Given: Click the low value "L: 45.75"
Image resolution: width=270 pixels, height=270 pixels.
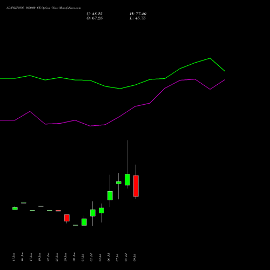Looking at the screenshot, I should [138, 18].
